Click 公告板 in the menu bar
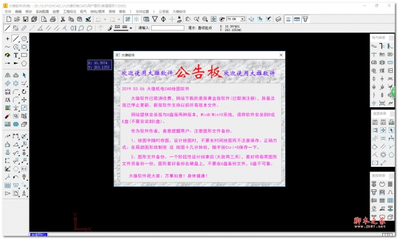The width and height of the screenshot is (398, 239). tap(164, 12)
